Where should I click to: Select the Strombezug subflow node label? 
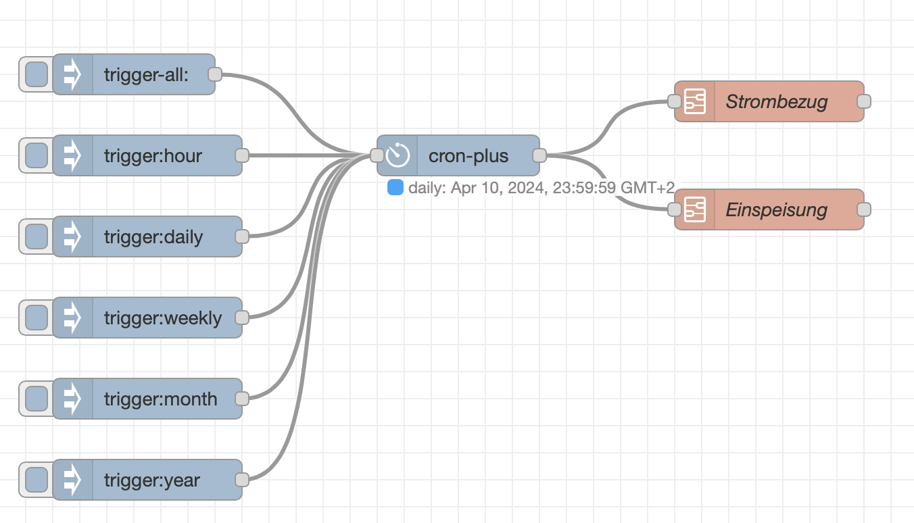click(777, 102)
